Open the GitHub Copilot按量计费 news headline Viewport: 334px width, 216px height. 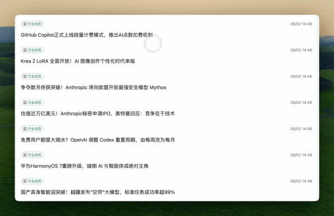pos(87,35)
